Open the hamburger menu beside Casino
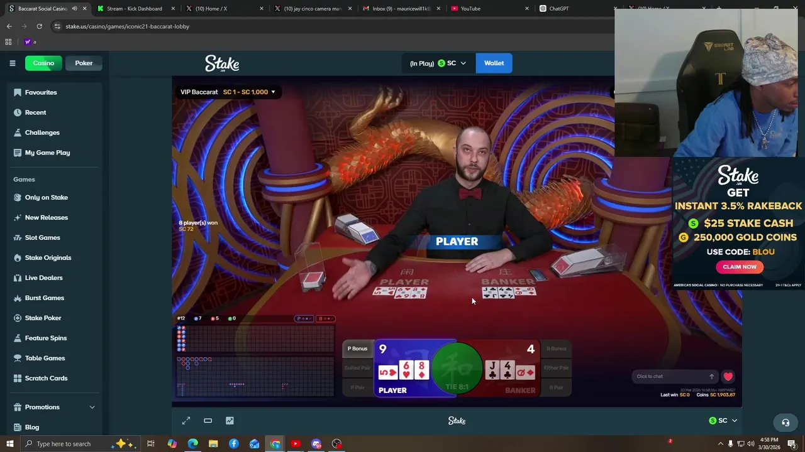805x452 pixels. tap(12, 63)
